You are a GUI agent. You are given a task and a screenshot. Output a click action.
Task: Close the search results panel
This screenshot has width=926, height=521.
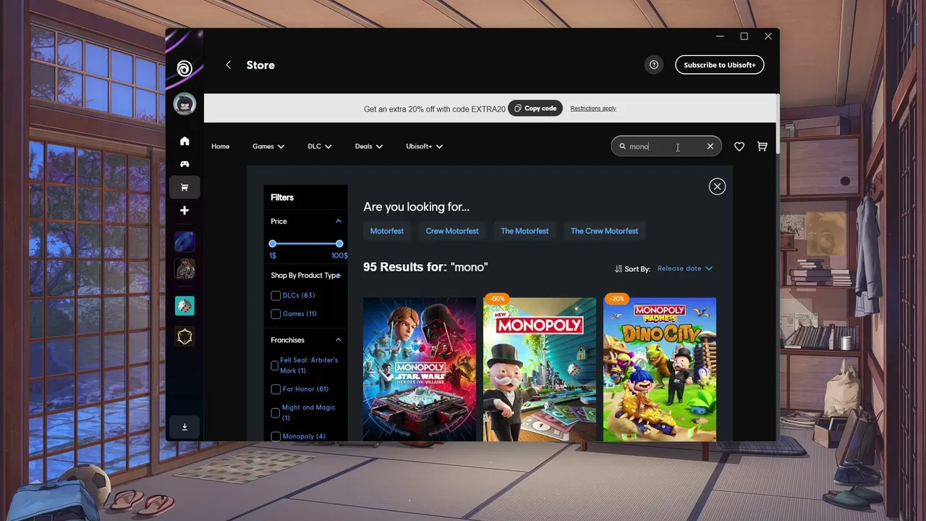[x=717, y=187]
